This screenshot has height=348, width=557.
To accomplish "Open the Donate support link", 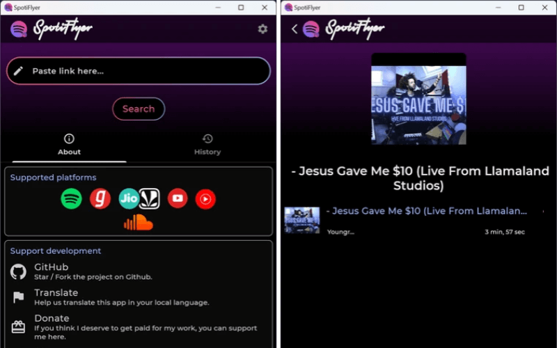I will [x=139, y=327].
